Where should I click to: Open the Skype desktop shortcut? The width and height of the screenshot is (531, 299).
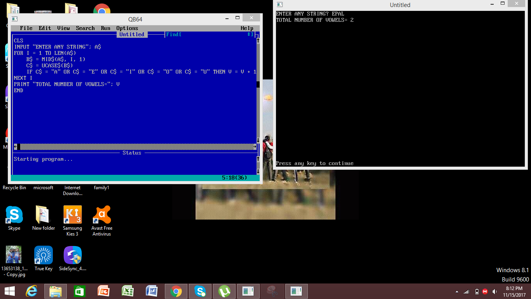(14, 213)
